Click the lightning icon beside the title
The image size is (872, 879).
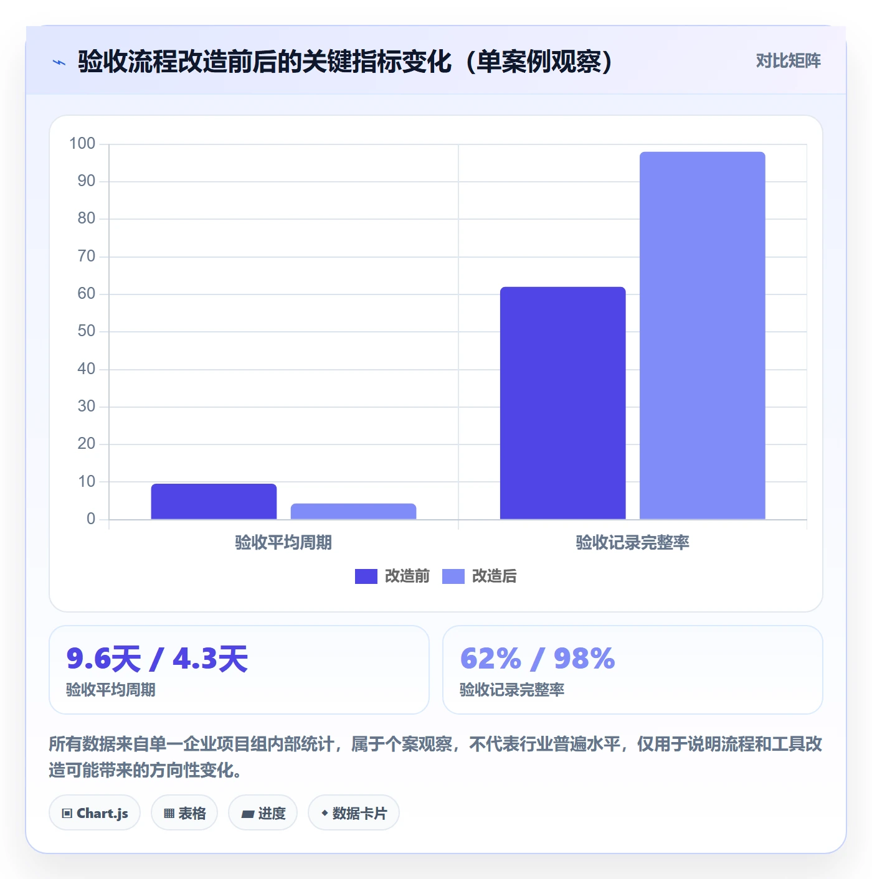click(x=59, y=62)
